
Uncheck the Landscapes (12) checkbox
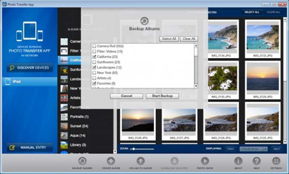[94, 68]
